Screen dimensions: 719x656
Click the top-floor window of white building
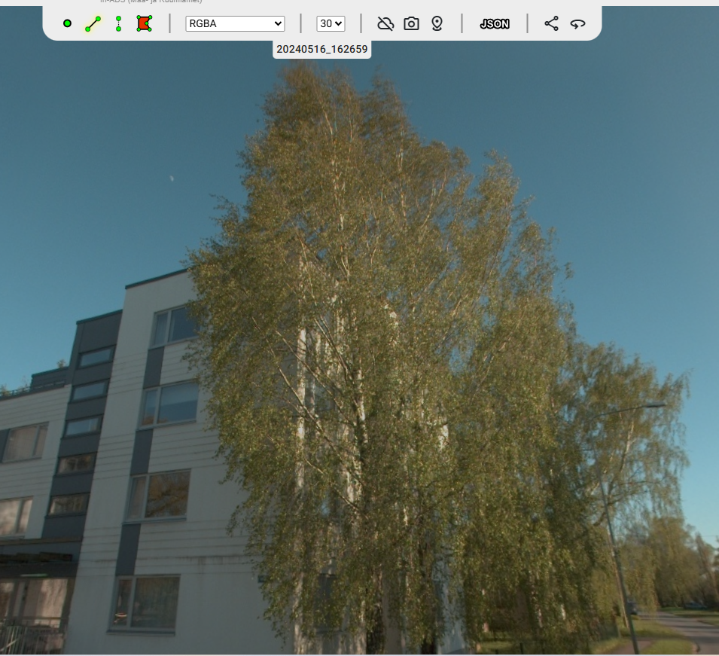pos(172,325)
